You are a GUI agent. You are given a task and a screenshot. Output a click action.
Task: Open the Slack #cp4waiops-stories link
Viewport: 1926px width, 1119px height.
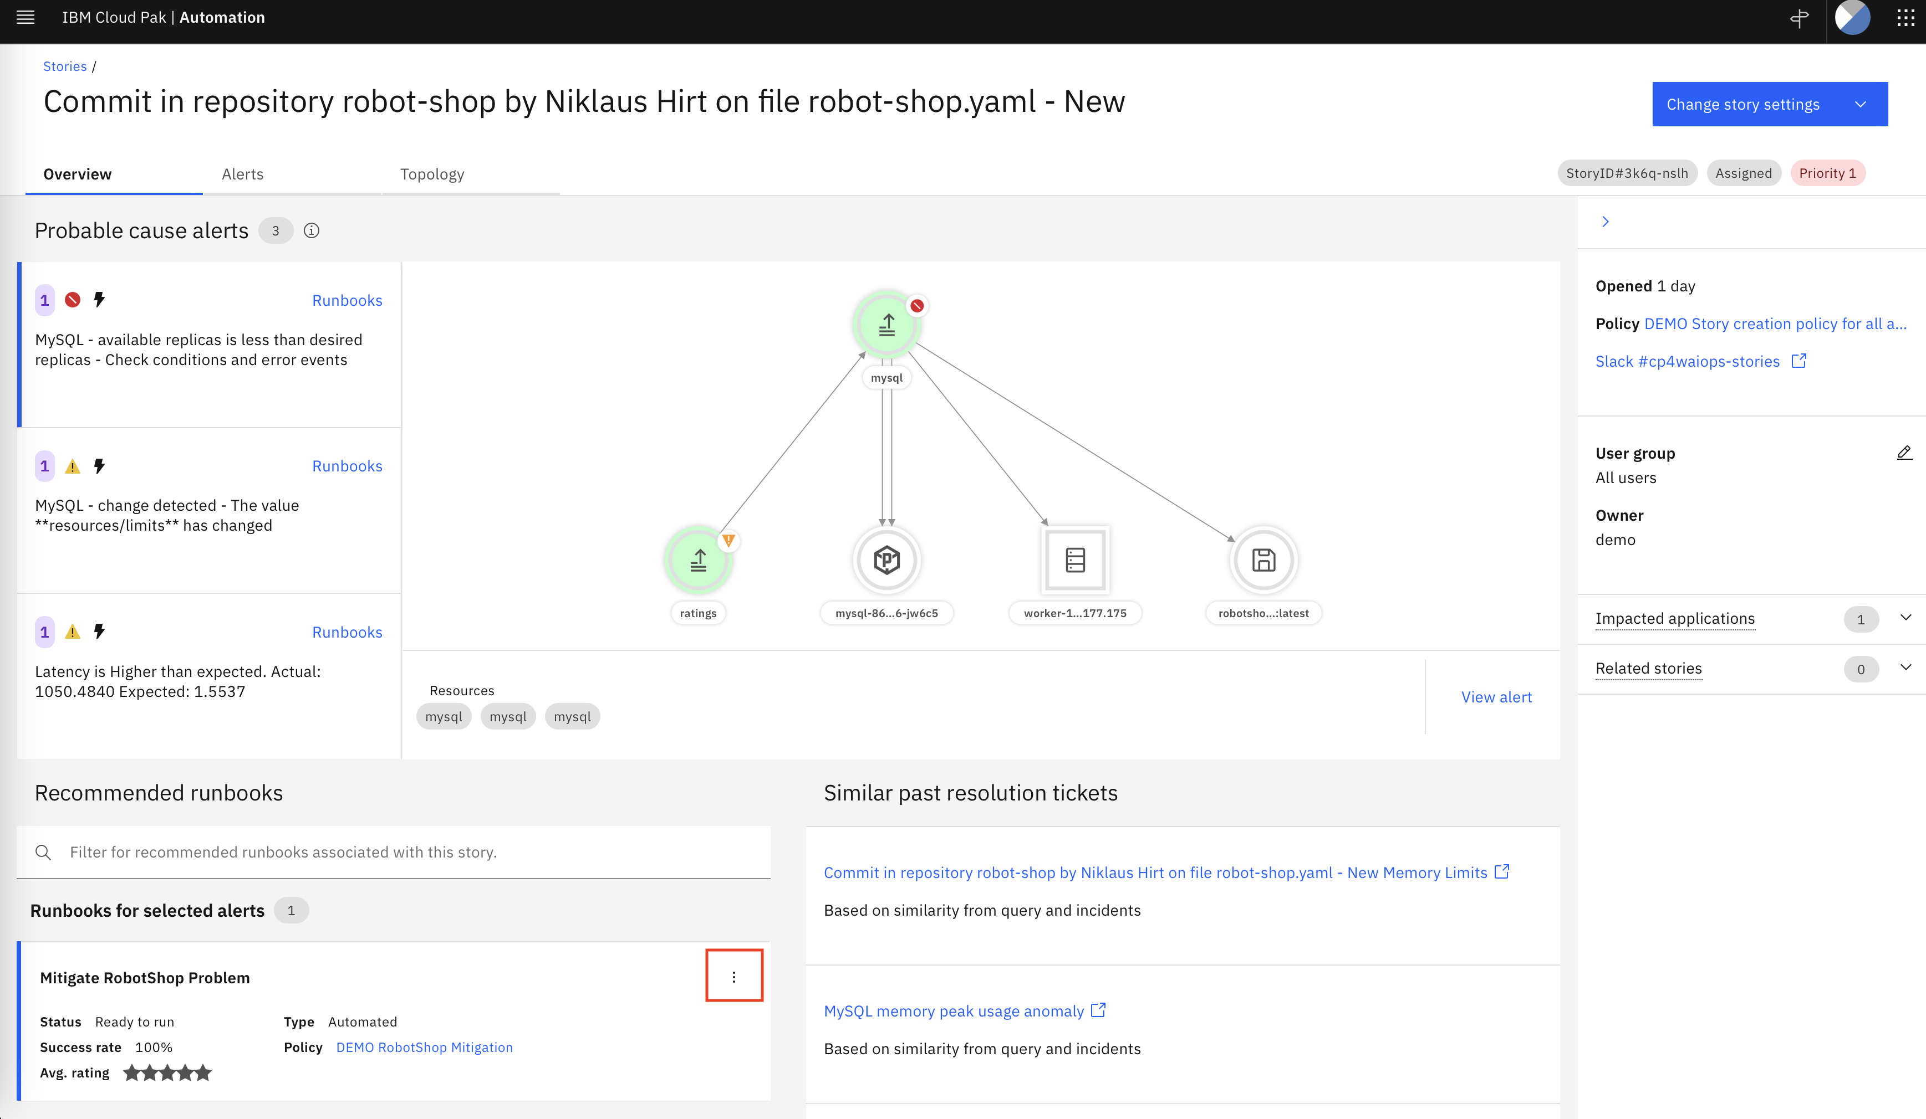click(1687, 361)
